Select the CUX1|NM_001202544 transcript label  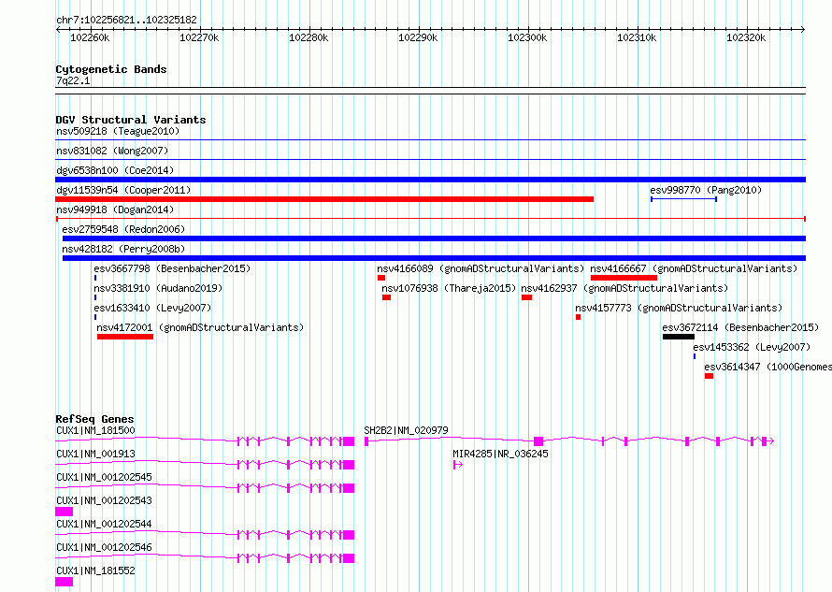[104, 524]
